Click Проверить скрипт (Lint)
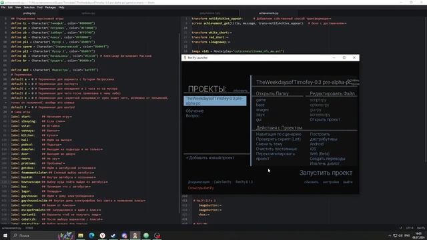 tap(278, 139)
